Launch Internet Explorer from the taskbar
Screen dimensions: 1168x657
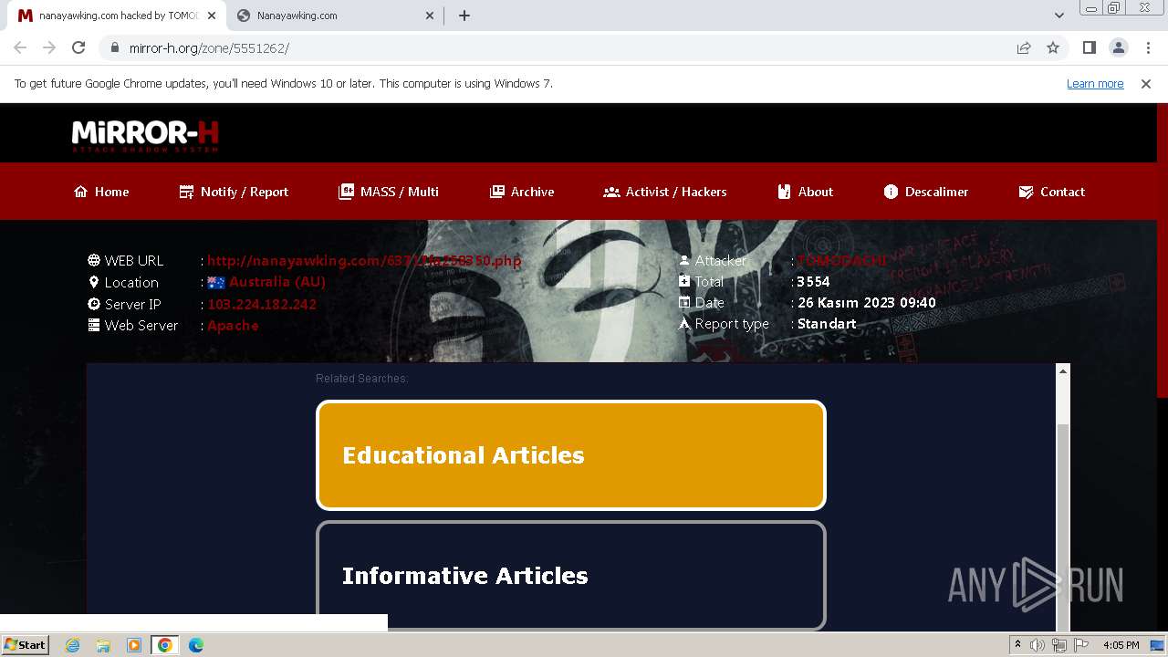coord(73,645)
